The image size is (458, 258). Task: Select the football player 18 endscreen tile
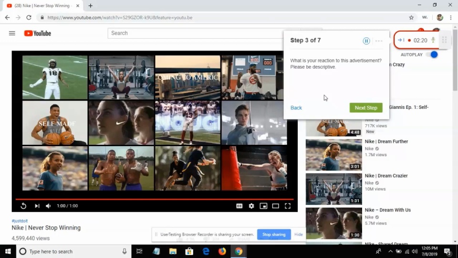point(55,77)
